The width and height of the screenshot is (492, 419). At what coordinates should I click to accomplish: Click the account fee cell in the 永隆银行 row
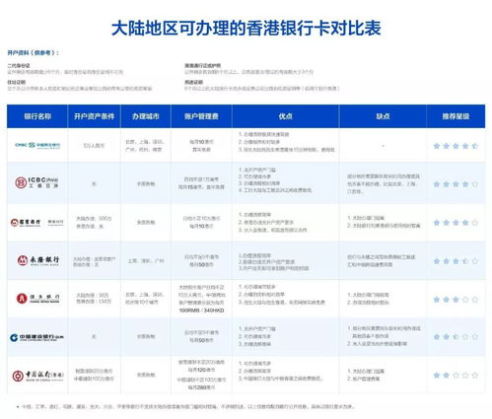tap(201, 260)
